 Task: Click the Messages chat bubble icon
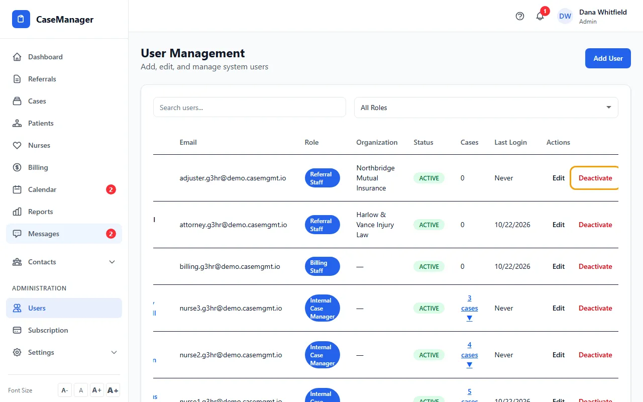17,234
